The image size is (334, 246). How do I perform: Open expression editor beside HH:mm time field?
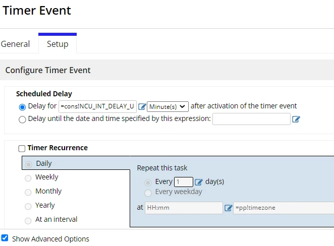point(228,208)
